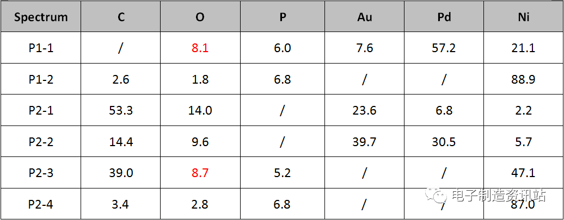Click the Au column header
564x220 pixels.
pos(365,16)
